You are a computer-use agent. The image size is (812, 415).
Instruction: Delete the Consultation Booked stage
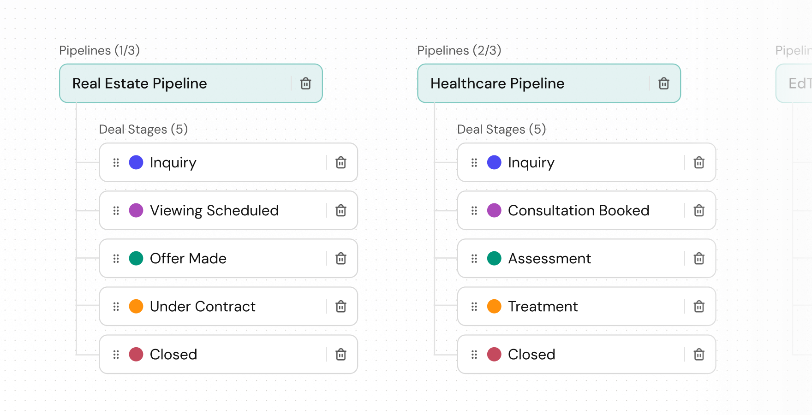(x=699, y=211)
